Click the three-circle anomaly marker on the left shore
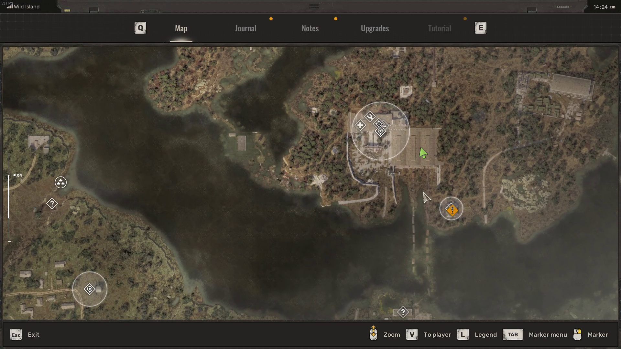The image size is (621, 349). point(60,182)
